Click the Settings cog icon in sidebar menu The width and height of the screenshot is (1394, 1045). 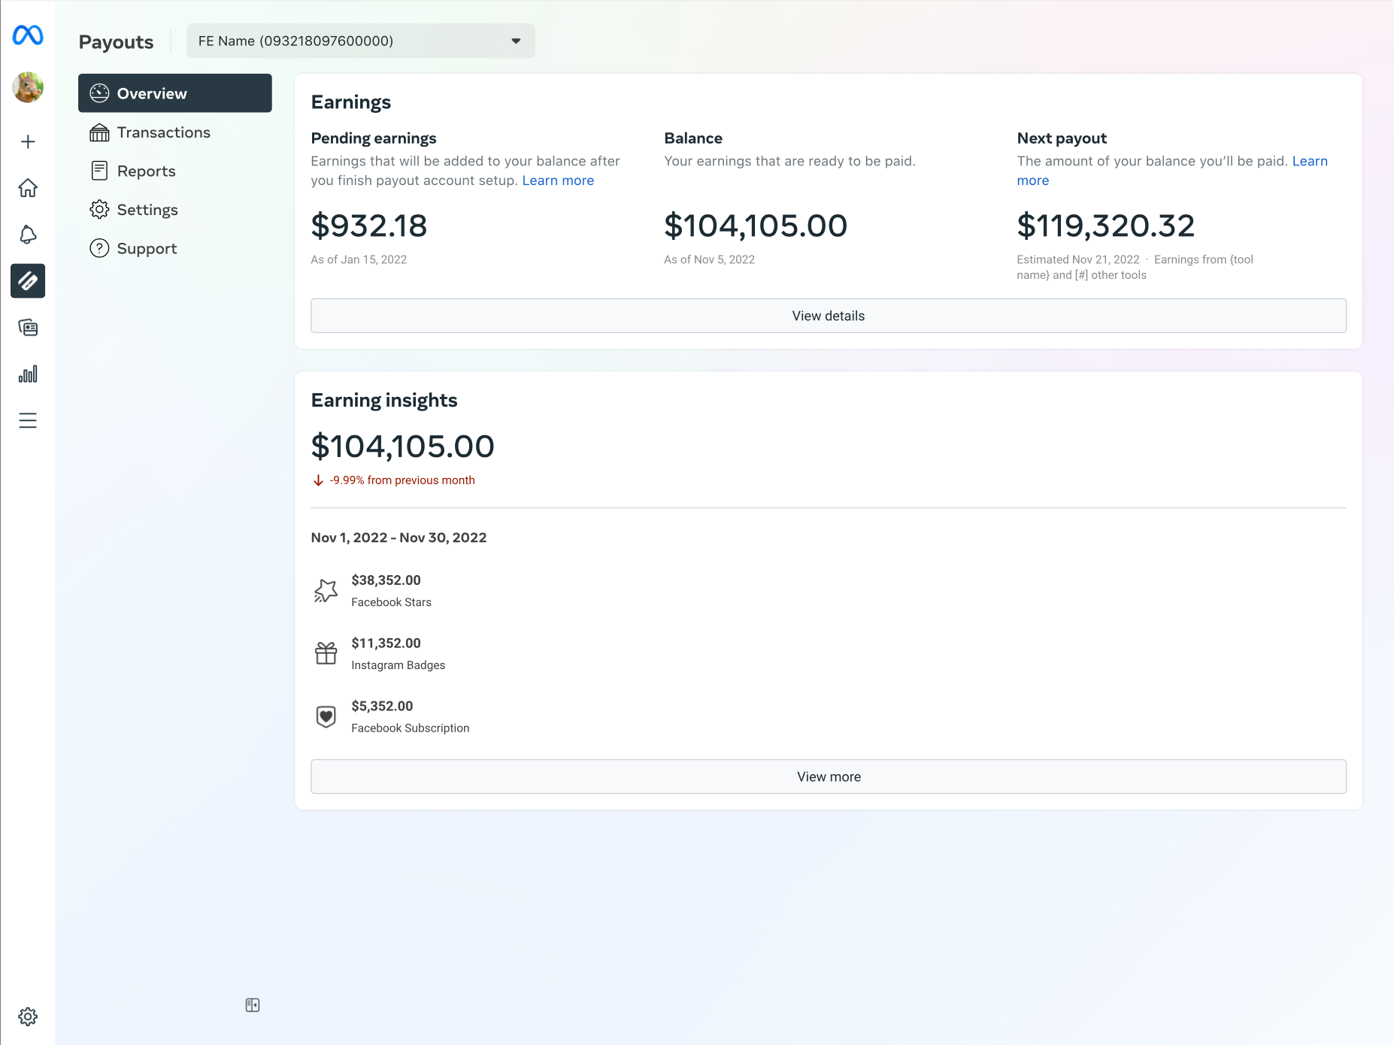pos(99,210)
